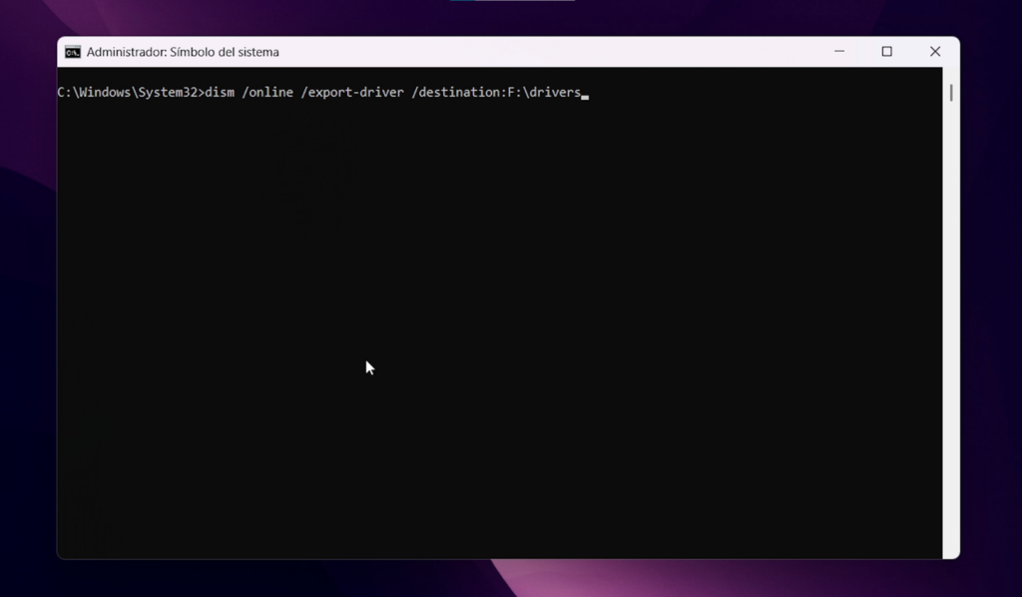Viewport: 1022px width, 597px height.
Task: Click the "/online" parameter text
Action: click(x=267, y=93)
